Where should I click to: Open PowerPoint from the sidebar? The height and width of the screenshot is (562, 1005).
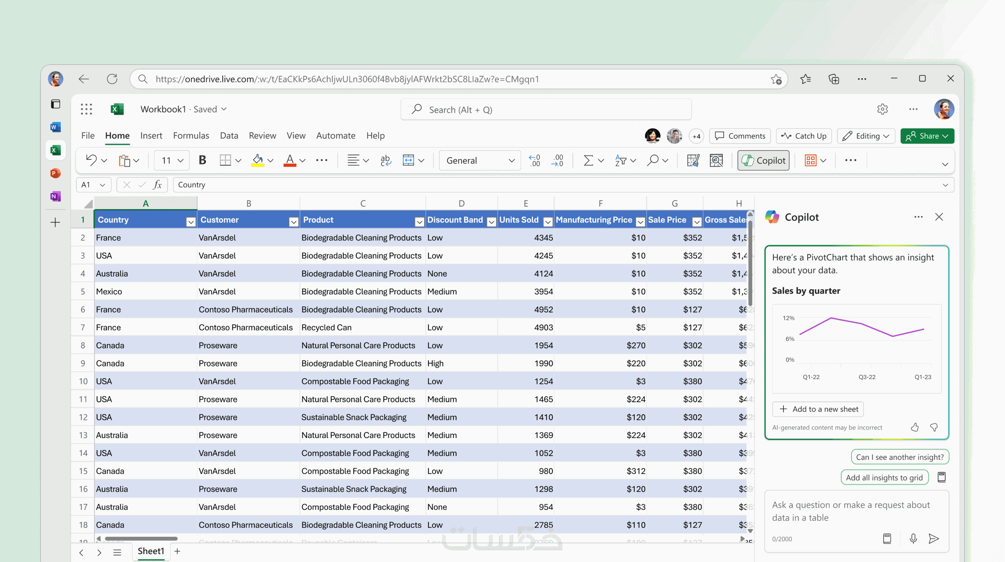(x=55, y=173)
